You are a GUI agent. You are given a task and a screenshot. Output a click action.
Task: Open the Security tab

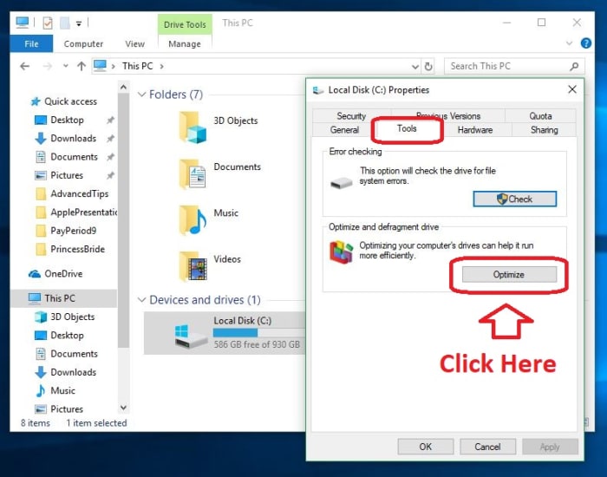pos(351,116)
